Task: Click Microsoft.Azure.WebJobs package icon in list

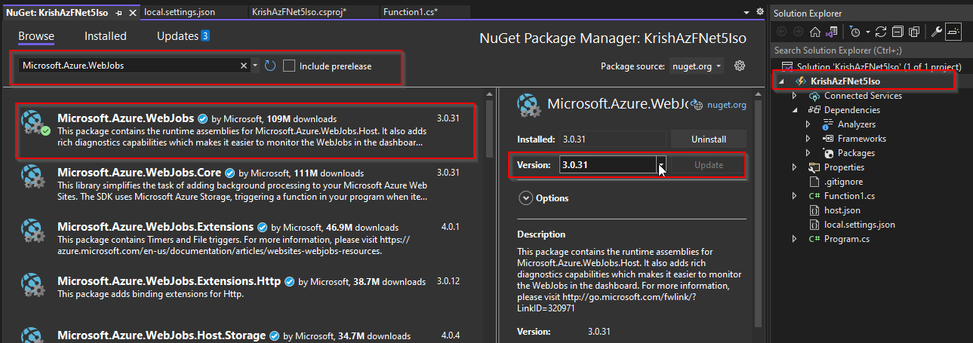Action: [35, 124]
